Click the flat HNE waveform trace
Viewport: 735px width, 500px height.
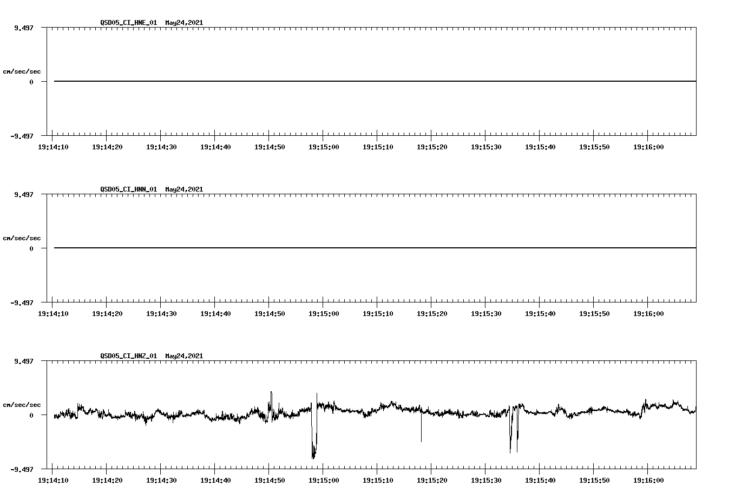pos(325,80)
